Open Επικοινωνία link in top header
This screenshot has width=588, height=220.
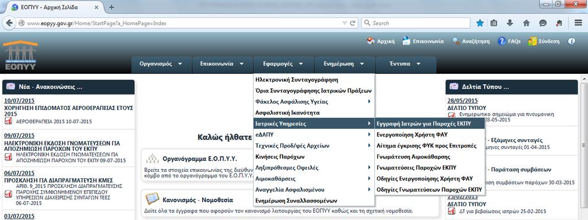423,41
